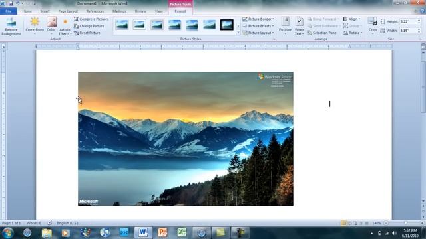Click the 140% zoom level
426x239 pixels.
point(377,223)
